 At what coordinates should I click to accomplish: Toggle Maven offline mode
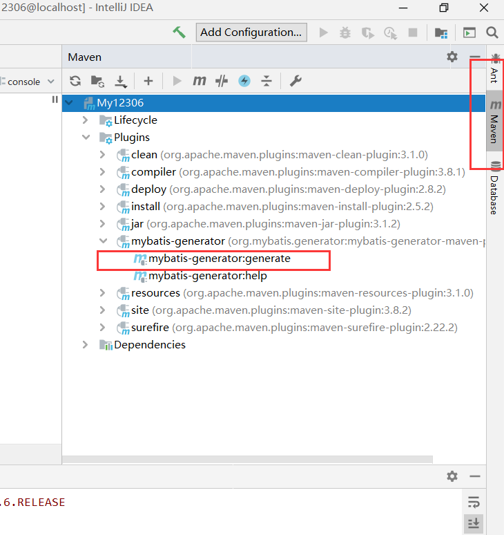222,81
